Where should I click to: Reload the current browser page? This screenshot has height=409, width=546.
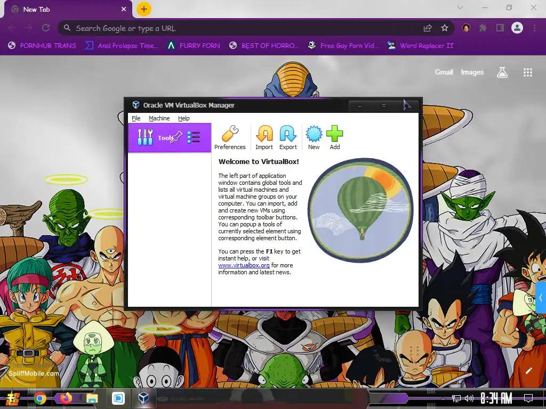coord(46,28)
